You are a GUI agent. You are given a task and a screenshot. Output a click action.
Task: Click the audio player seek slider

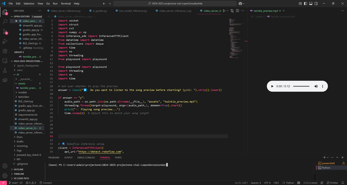(x=301, y=87)
